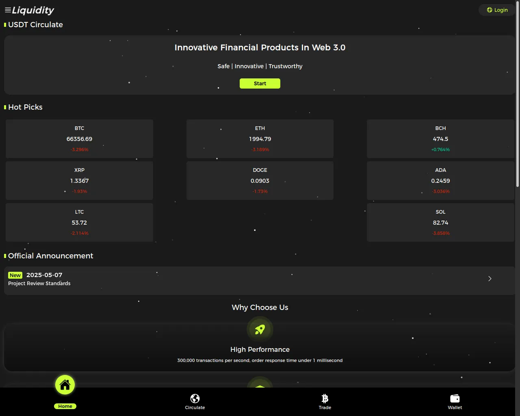The width and height of the screenshot is (520, 416).
Task: Open the ADA hot pick card
Action: (440, 180)
